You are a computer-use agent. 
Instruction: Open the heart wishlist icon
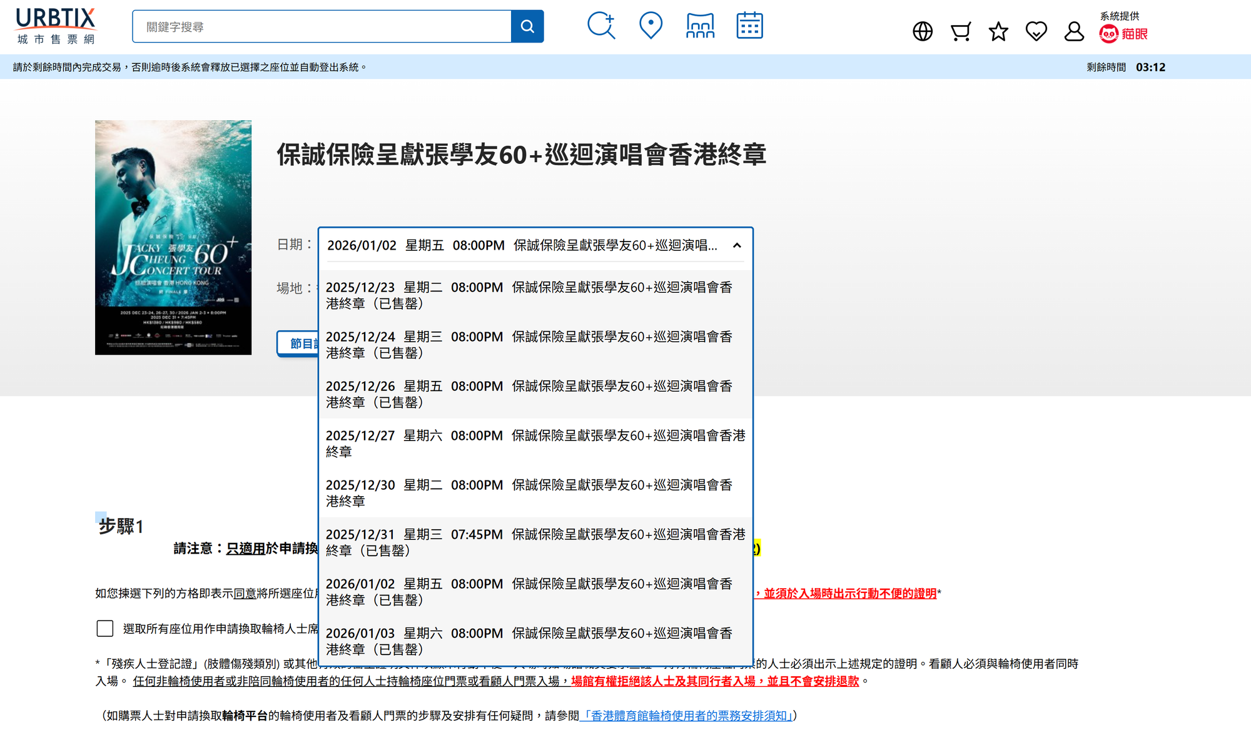1036,31
